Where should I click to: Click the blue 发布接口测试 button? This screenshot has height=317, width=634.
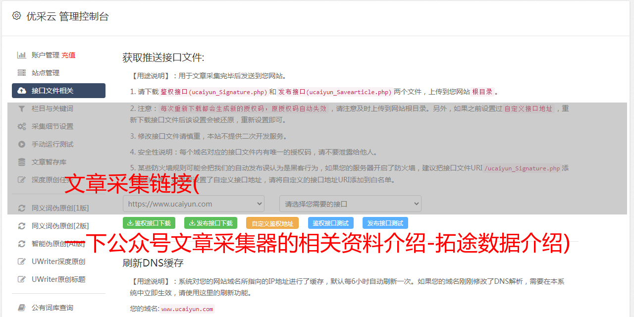(x=385, y=223)
